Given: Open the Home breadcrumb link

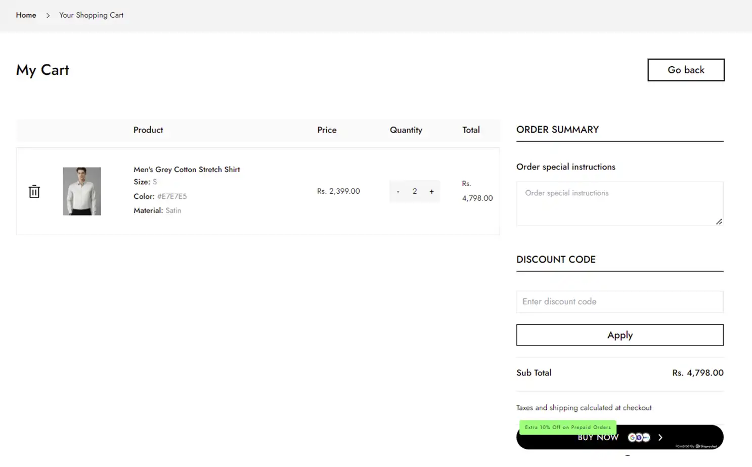Looking at the screenshot, I should tap(26, 15).
